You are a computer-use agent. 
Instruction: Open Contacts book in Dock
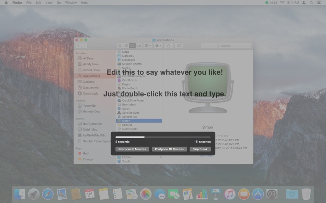click(76, 194)
